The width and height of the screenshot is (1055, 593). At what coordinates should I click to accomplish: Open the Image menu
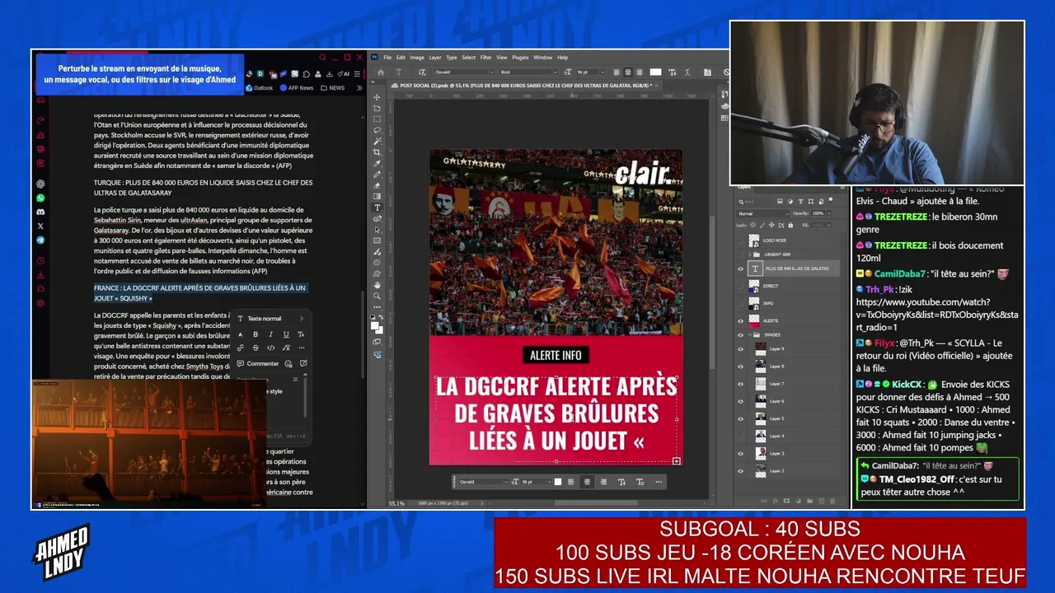click(417, 58)
